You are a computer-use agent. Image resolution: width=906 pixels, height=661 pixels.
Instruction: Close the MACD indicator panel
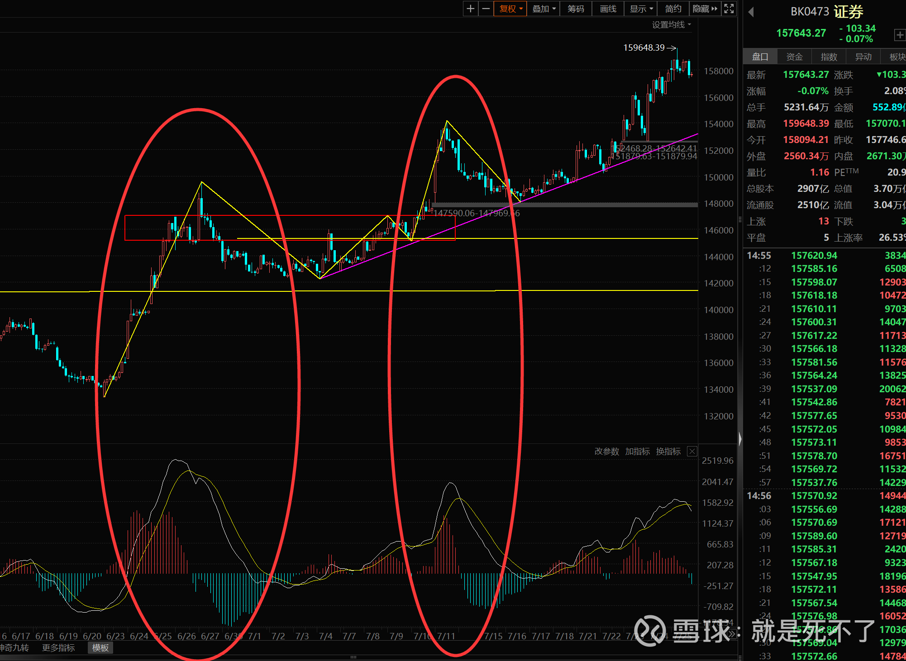(692, 452)
